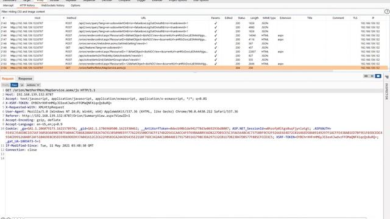The height and width of the screenshot is (219, 390).
Task: Sort history by the IP column
Action: coord(373,18)
